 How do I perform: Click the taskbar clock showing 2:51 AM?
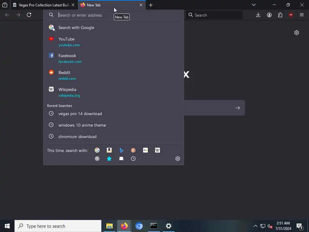283,226
